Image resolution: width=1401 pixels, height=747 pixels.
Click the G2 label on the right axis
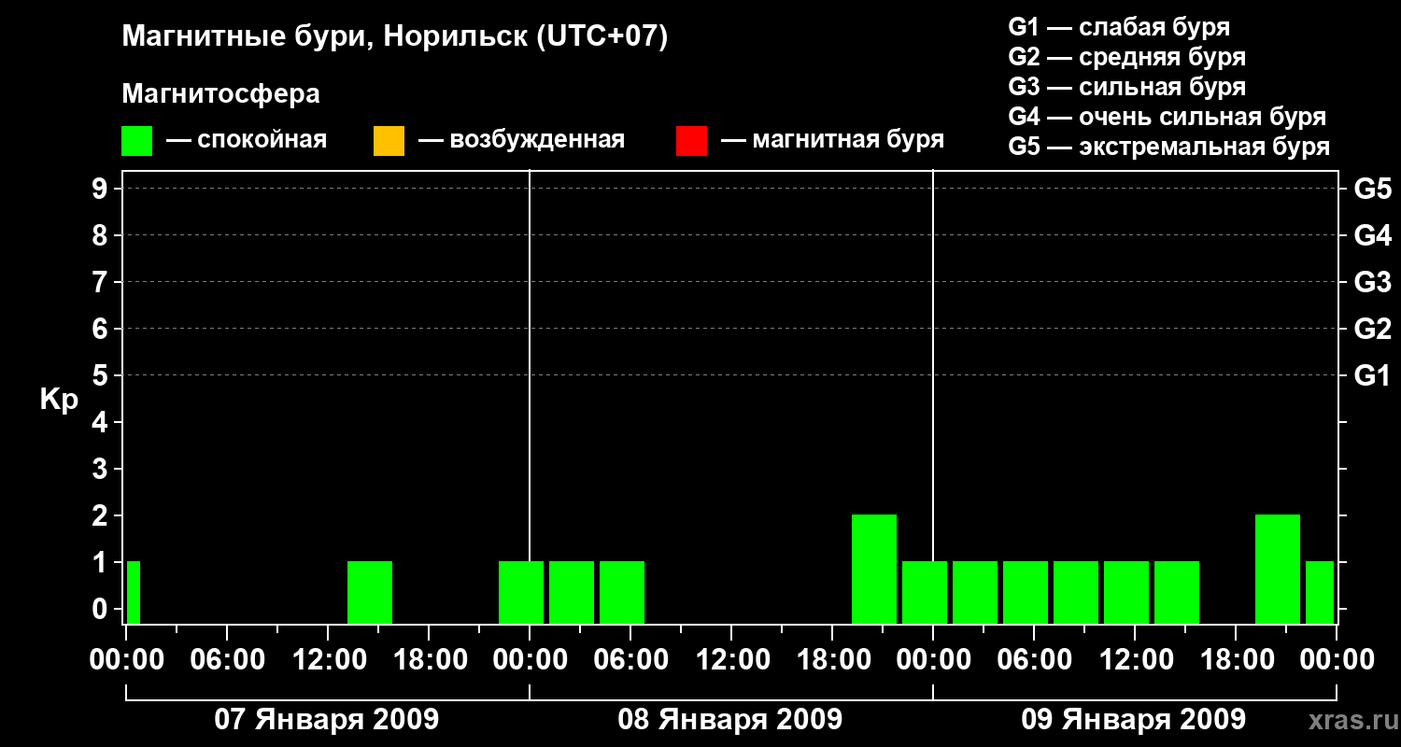(1372, 329)
